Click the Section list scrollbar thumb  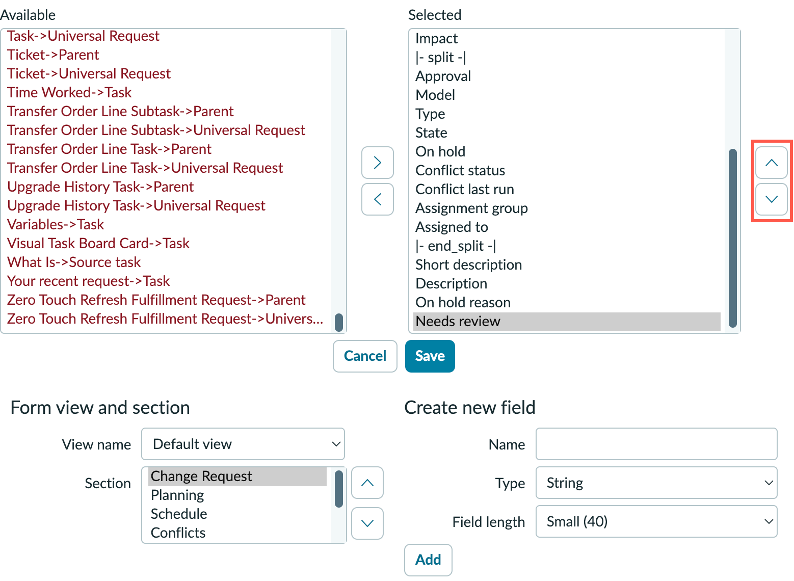[339, 489]
